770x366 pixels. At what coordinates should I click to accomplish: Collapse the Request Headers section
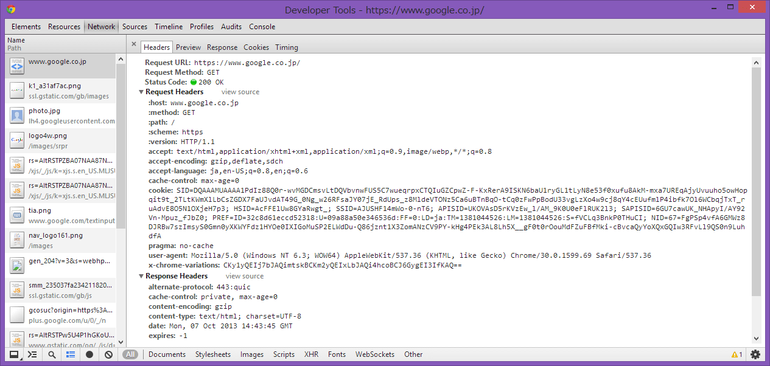(142, 92)
